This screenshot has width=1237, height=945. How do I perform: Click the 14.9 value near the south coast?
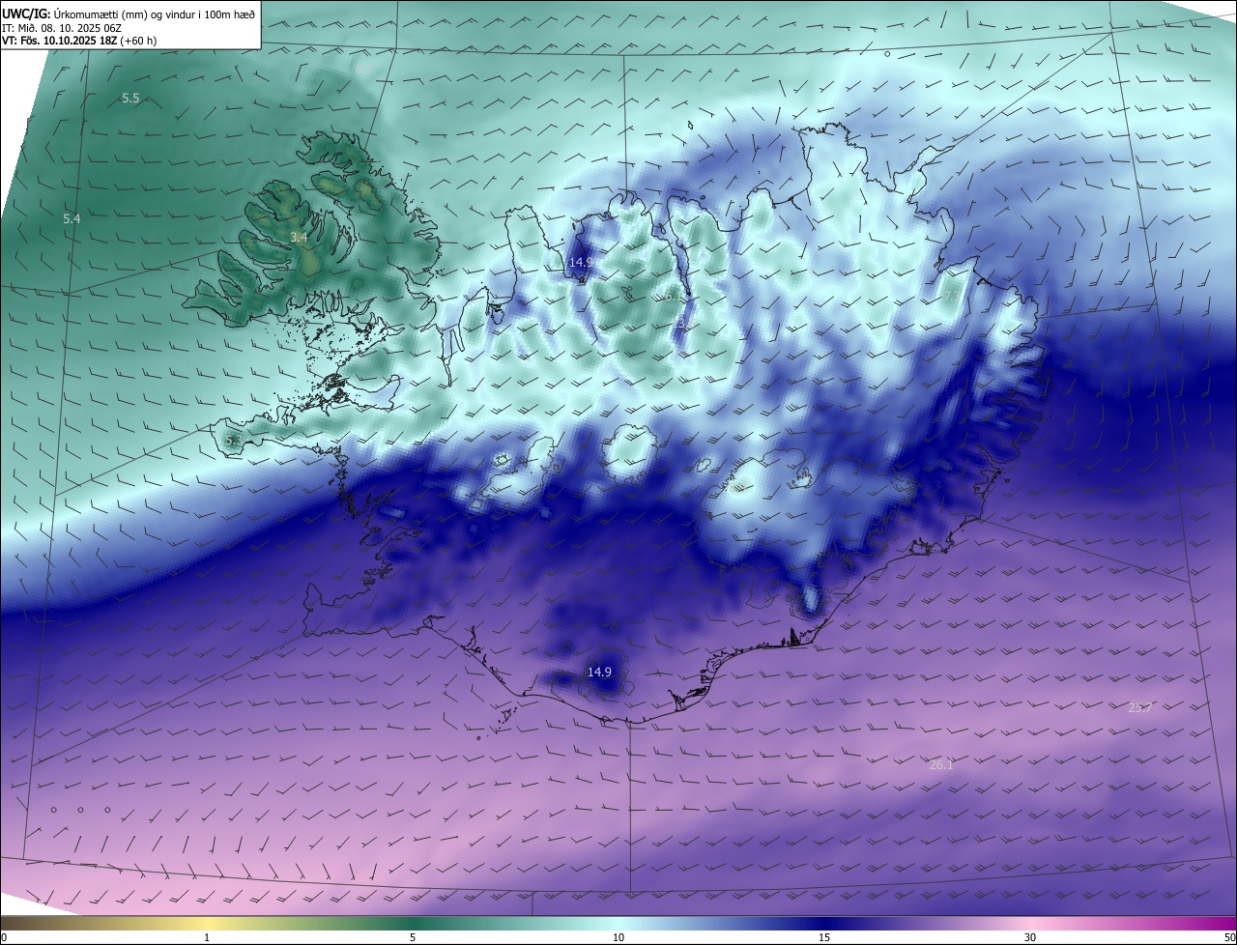tap(599, 672)
